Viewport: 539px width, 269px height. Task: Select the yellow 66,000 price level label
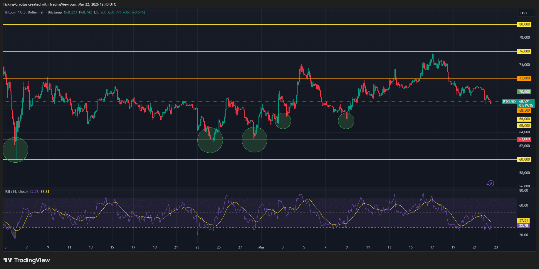click(524, 119)
